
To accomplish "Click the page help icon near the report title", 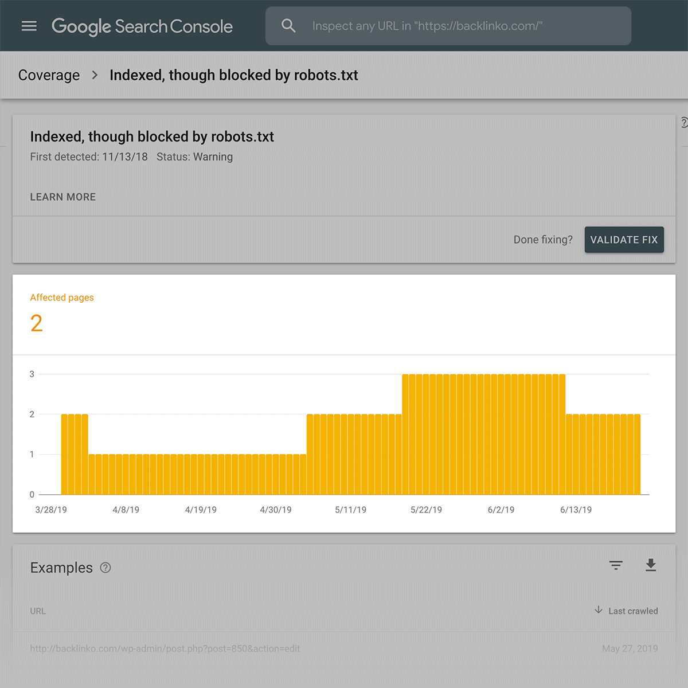I will coord(683,122).
